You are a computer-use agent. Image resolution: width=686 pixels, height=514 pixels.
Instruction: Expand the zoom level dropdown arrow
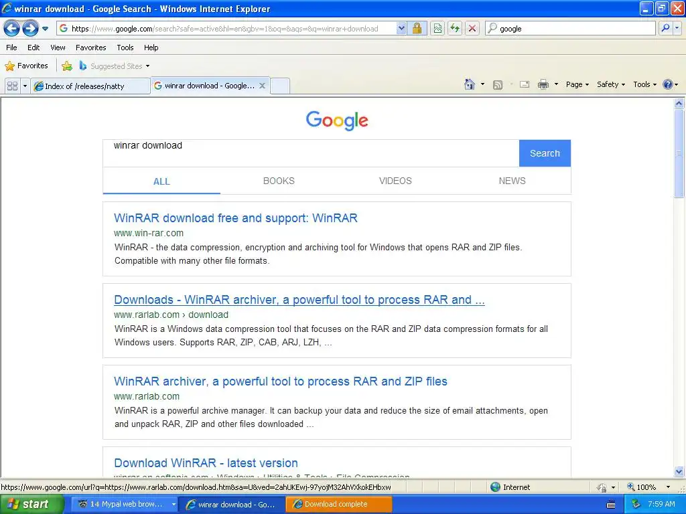pos(668,487)
